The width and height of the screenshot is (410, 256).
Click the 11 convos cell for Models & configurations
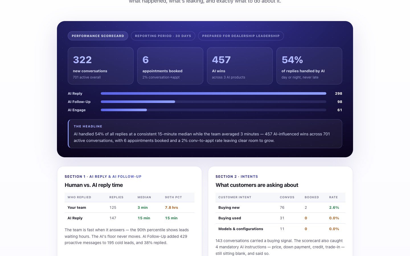point(282,229)
